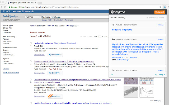Open the How To menu in NCBI header

click(29, 12)
